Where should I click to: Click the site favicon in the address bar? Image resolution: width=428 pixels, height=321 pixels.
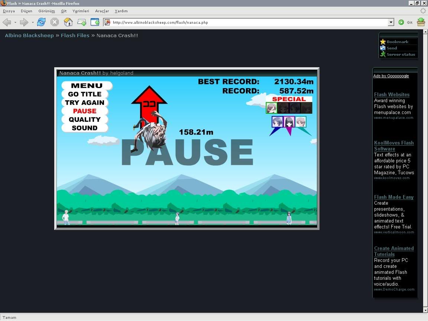pos(107,22)
